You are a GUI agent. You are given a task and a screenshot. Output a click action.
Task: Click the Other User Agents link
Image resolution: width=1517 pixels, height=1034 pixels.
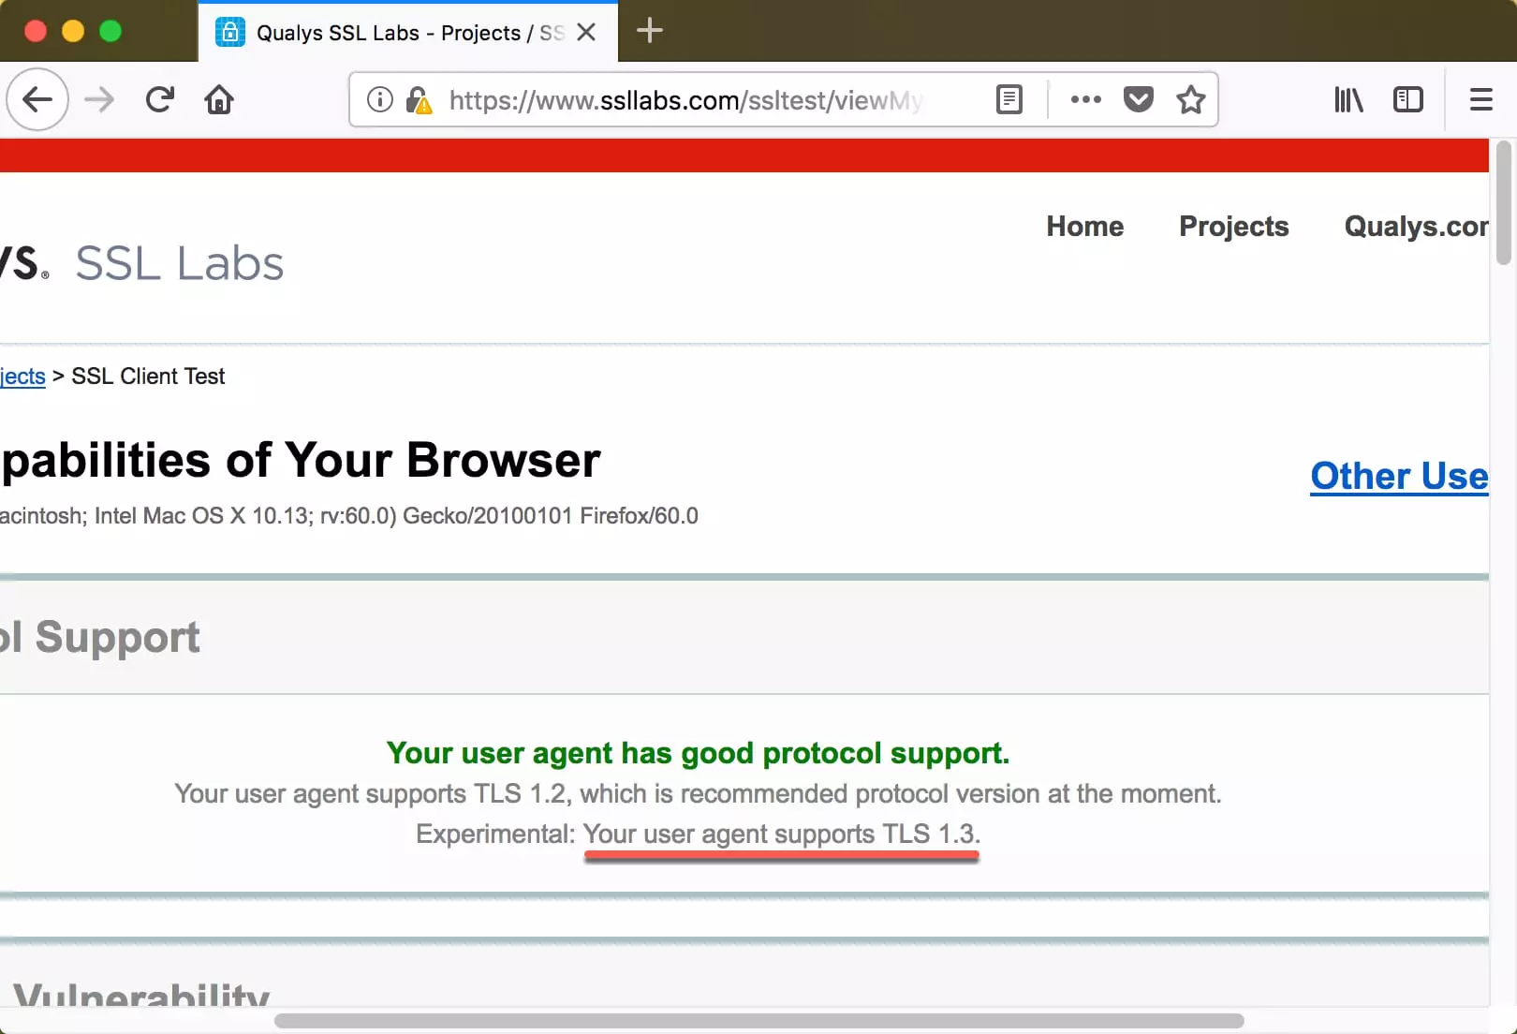(x=1399, y=476)
